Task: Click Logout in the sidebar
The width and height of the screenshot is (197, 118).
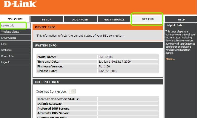Action: (15, 62)
